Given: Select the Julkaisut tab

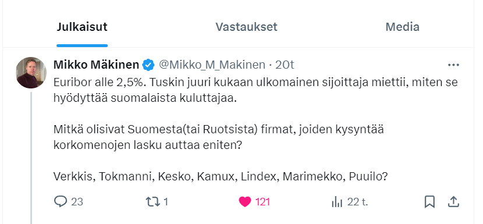Looking at the screenshot, I should 82,27.
